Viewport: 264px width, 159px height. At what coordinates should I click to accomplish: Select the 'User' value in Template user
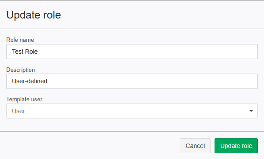pyautogui.click(x=19, y=111)
